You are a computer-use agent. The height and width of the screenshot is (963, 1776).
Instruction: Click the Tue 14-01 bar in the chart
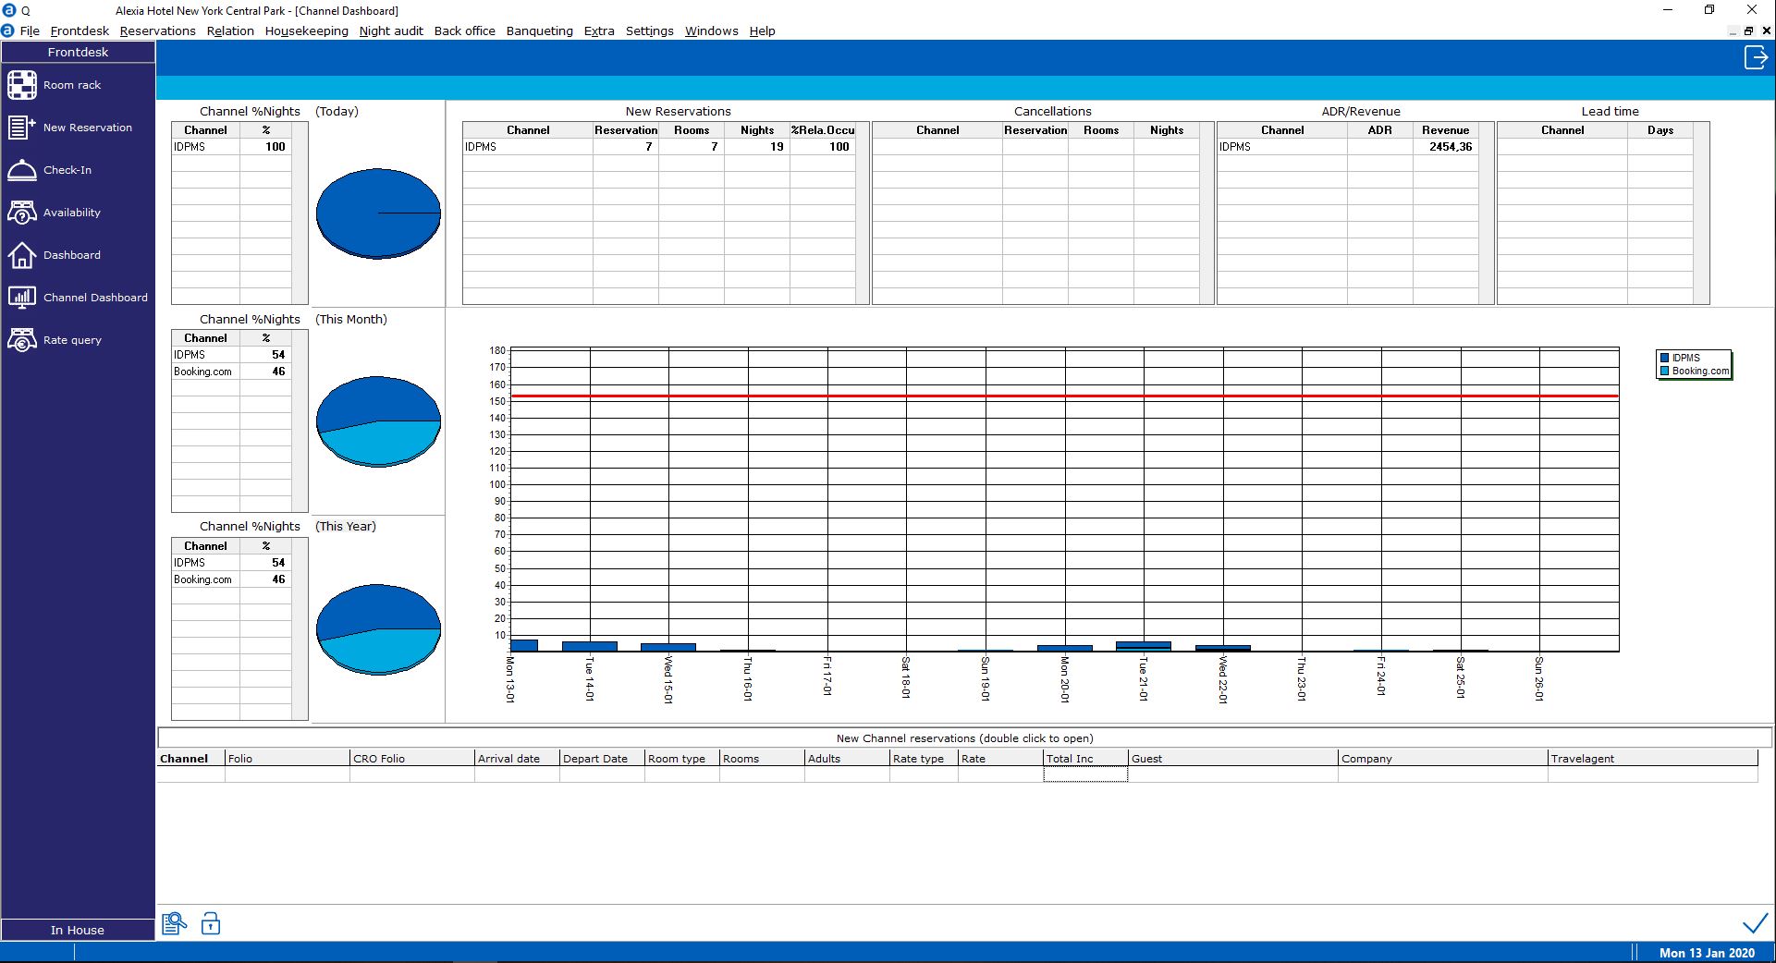tap(590, 646)
